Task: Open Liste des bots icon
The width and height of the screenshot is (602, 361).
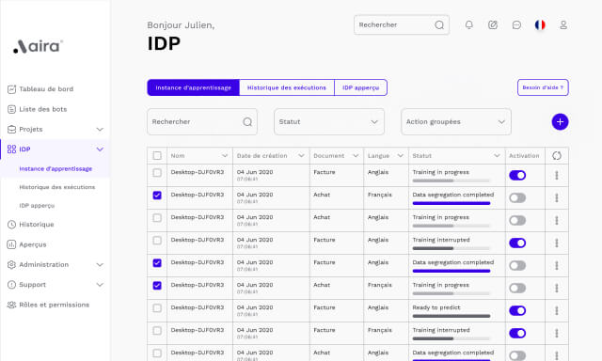Action: click(11, 109)
